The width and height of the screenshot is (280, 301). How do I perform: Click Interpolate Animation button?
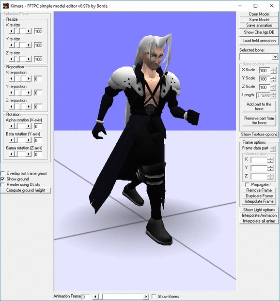point(259,215)
